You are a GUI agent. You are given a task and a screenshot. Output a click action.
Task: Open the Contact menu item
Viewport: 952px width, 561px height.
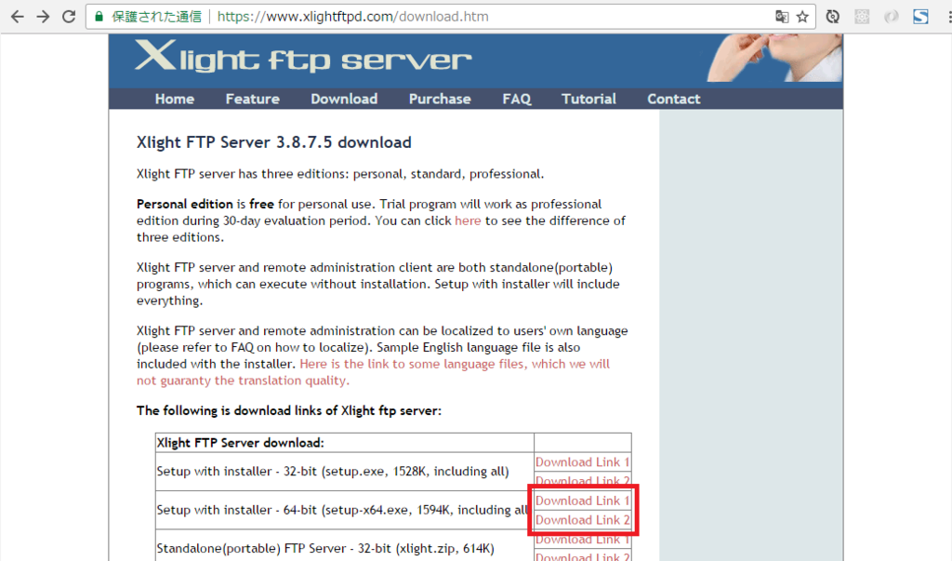click(x=673, y=99)
